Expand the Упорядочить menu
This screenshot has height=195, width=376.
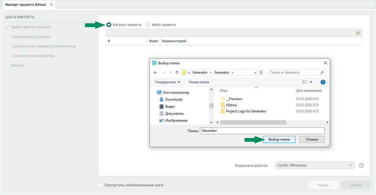tap(167, 82)
